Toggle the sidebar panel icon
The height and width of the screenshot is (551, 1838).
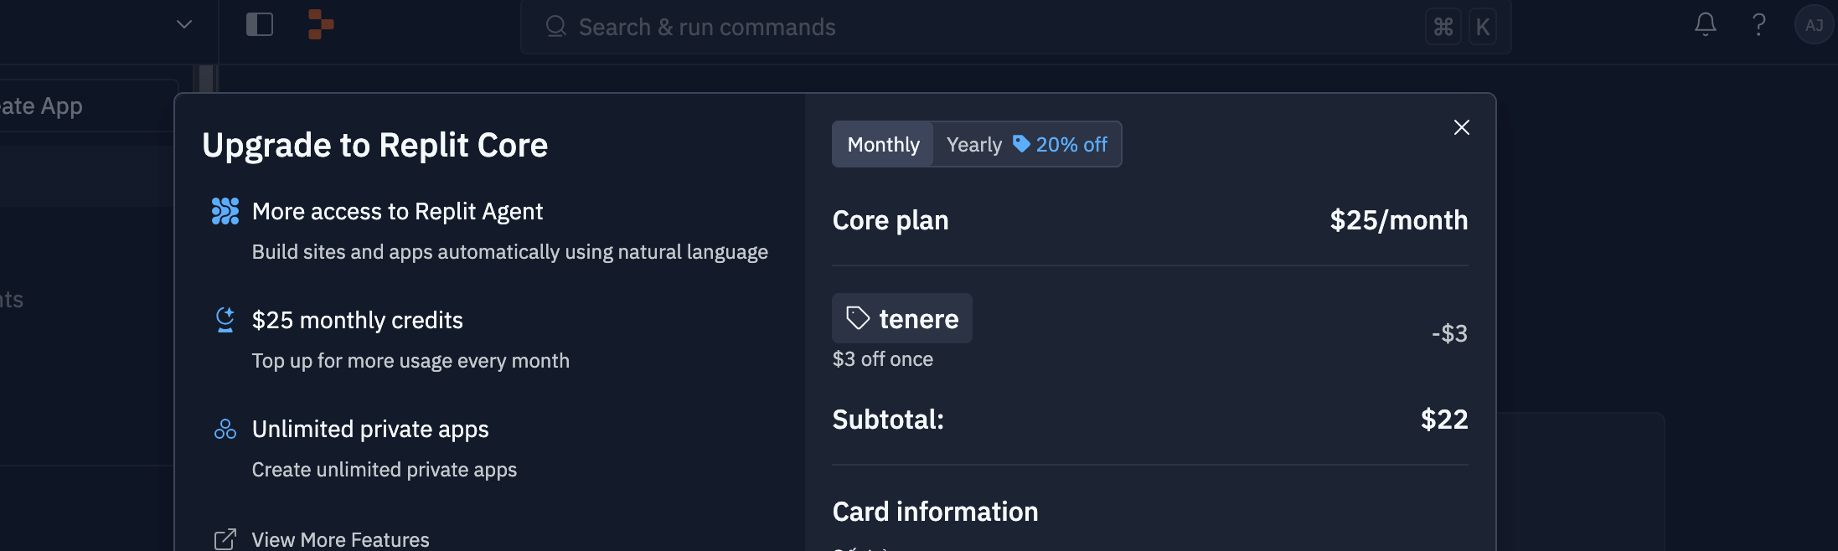tap(260, 24)
